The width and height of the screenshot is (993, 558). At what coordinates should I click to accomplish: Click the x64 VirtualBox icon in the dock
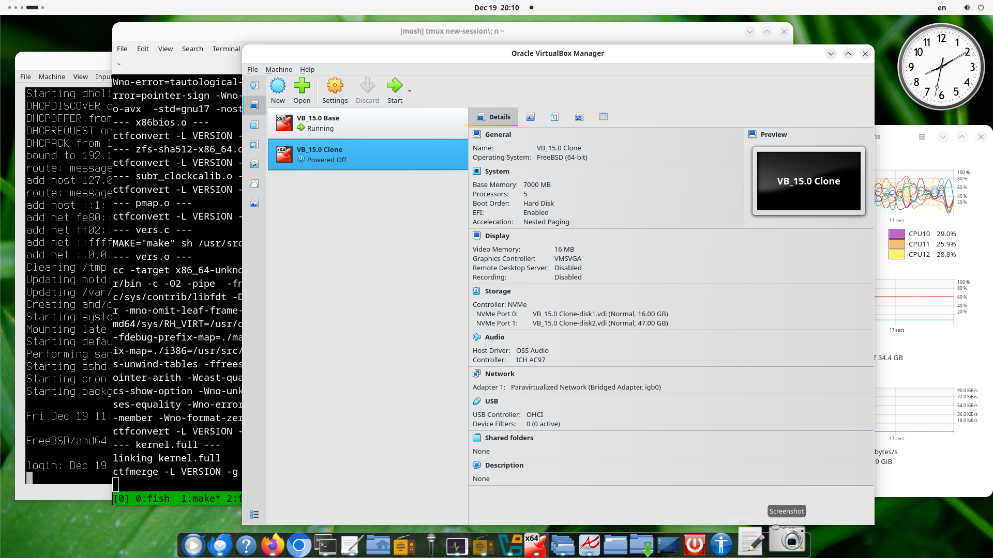(536, 544)
